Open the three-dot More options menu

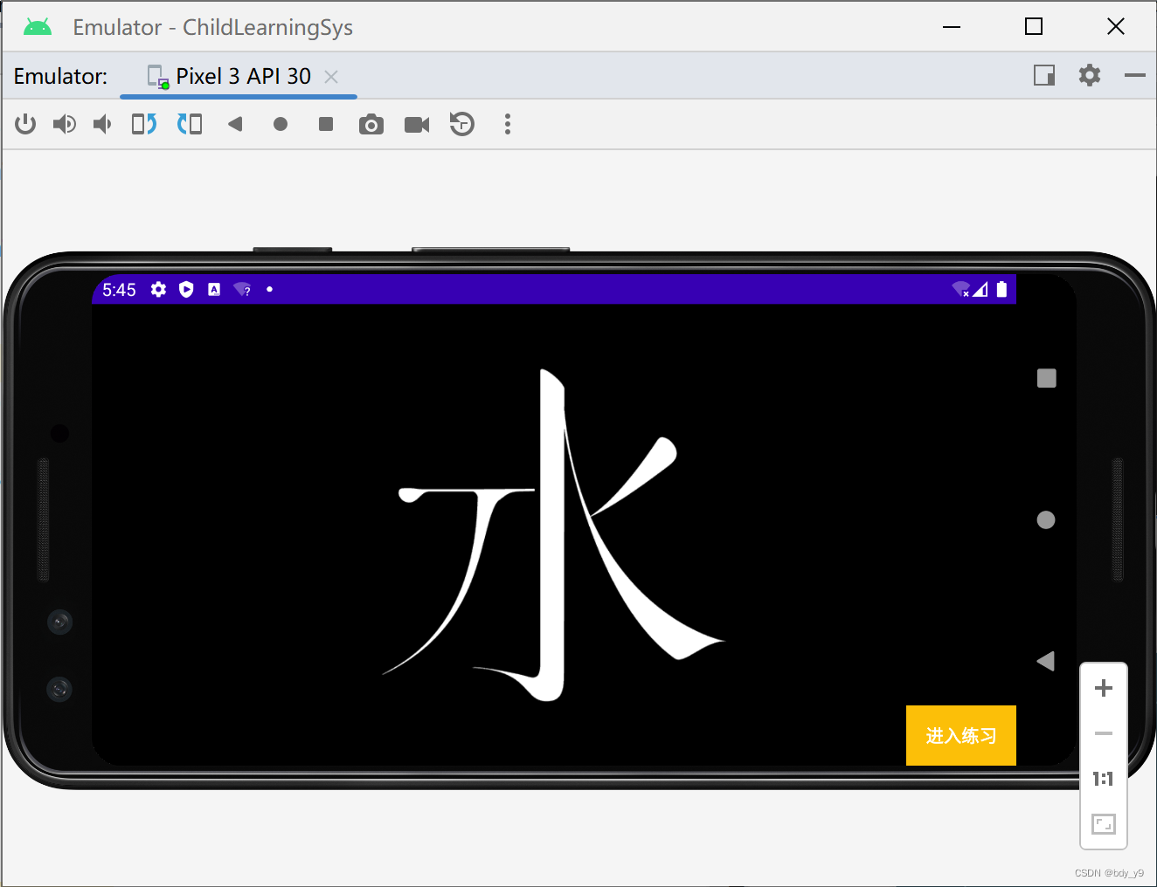click(508, 124)
